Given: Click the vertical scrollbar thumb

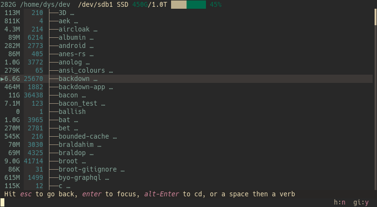Looking at the screenshot, I should click(376, 17).
